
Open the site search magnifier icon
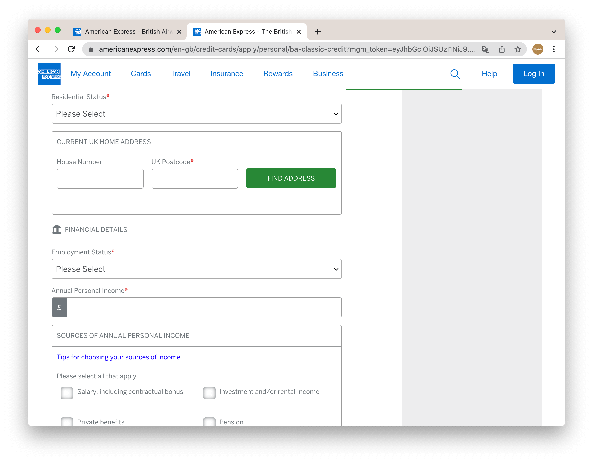(x=455, y=74)
